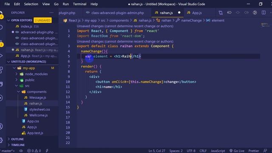This screenshot has height=153, width=272.
Task: Click Unsaved changes codelens above line 1
Action: (125, 26)
